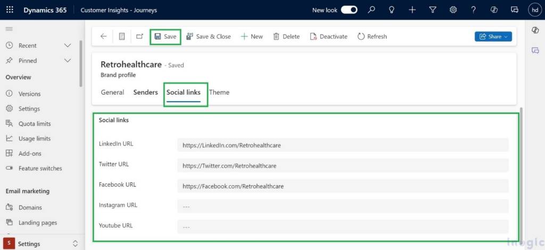
Task: Expand the Pinned section chevron
Action: coord(68,61)
